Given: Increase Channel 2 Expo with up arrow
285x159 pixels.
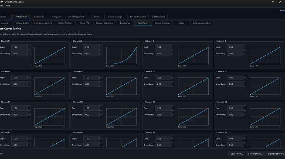Looking at the screenshot, I should tap(101, 46).
